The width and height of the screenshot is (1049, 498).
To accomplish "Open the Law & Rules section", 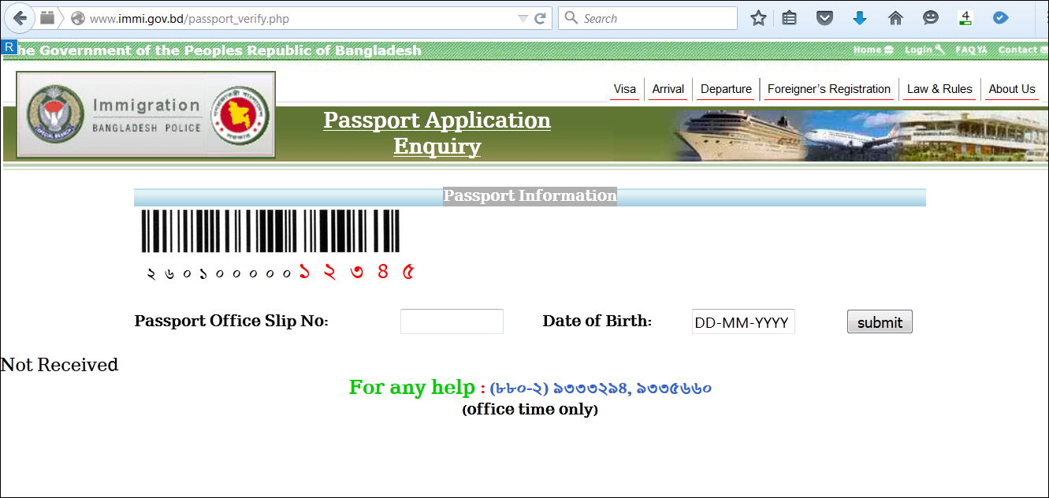I will [939, 89].
